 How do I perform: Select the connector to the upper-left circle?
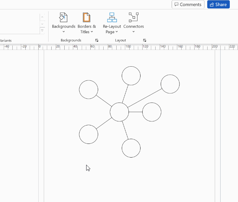click(104, 101)
